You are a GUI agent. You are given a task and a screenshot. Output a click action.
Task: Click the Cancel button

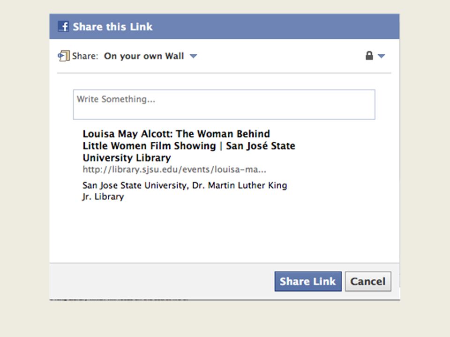click(368, 281)
